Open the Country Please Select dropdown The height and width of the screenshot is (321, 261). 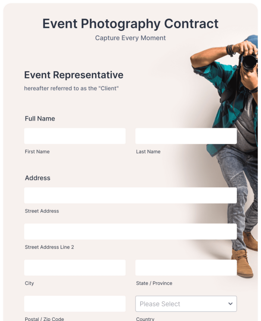(186, 303)
